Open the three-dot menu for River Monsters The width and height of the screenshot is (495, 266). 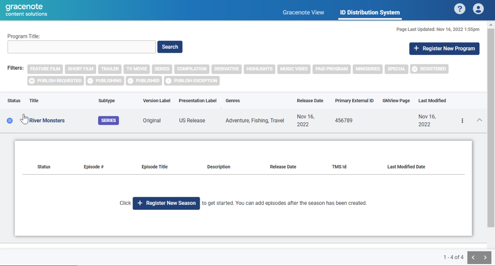[x=462, y=121]
